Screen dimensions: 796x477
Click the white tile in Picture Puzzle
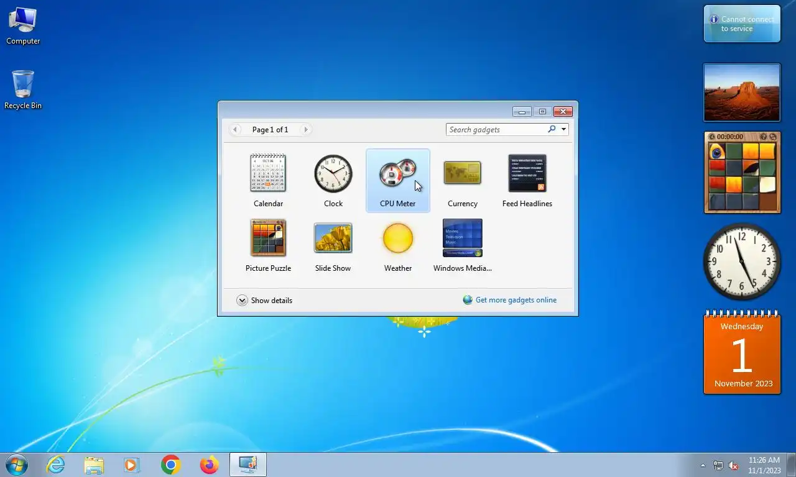pyautogui.click(x=767, y=184)
